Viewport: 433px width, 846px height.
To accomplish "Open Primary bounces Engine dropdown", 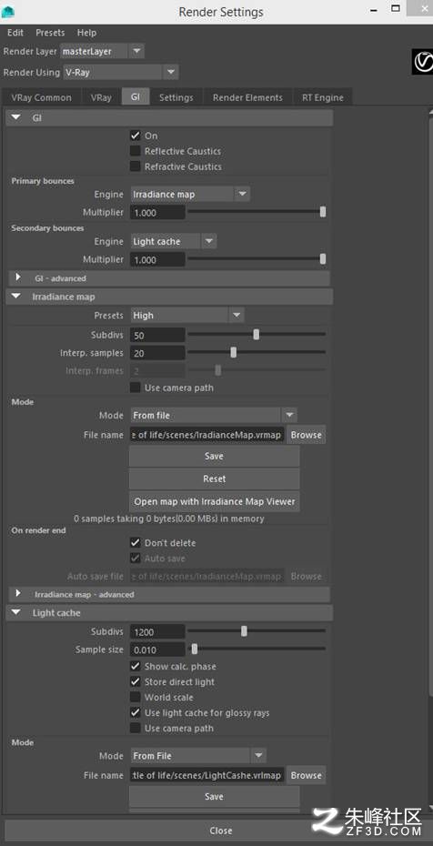I will tap(190, 195).
